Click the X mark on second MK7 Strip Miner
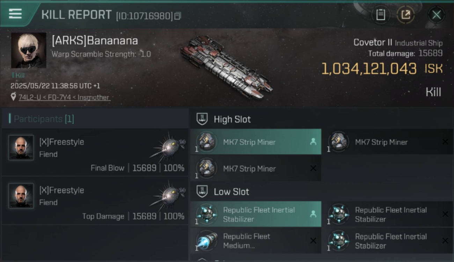 point(445,142)
